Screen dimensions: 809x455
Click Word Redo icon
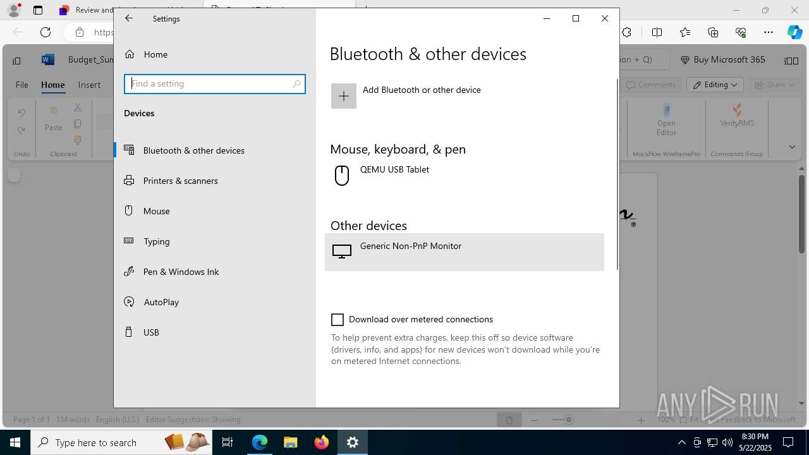pos(21,131)
